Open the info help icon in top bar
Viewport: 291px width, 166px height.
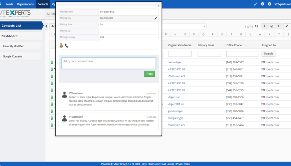point(263,4)
